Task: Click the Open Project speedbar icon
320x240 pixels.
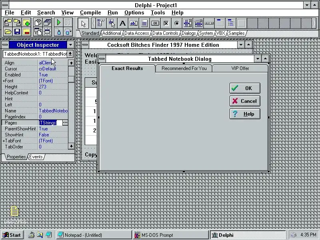Action: pos(8,22)
